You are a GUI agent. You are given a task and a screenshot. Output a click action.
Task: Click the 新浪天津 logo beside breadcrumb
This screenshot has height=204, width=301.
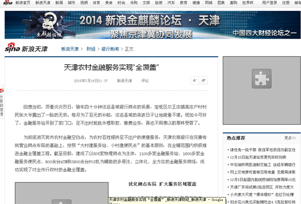pyautogui.click(x=26, y=48)
